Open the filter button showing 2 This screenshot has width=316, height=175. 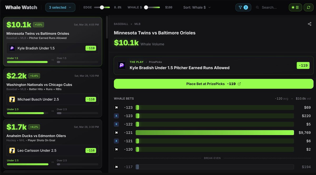[x=243, y=7]
